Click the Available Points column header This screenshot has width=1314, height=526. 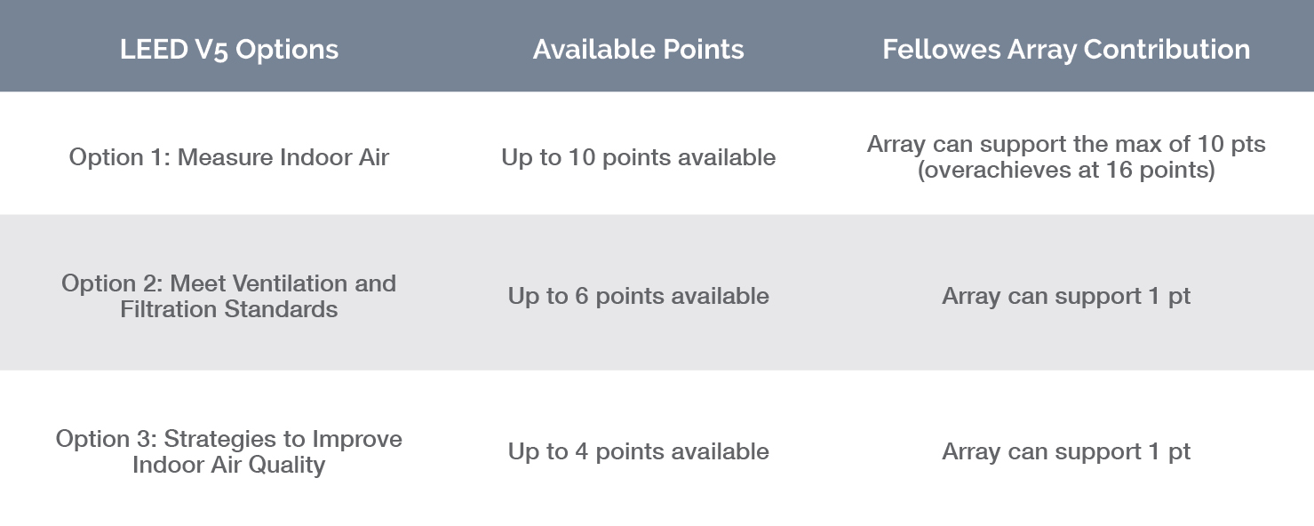(639, 49)
